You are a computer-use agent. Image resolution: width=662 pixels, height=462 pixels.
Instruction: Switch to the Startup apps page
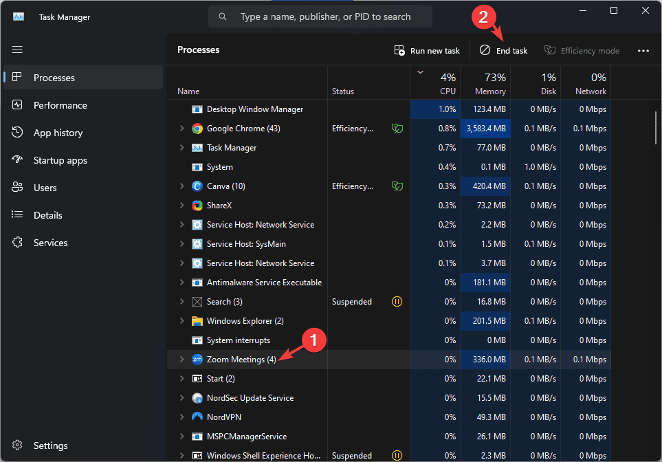60,160
